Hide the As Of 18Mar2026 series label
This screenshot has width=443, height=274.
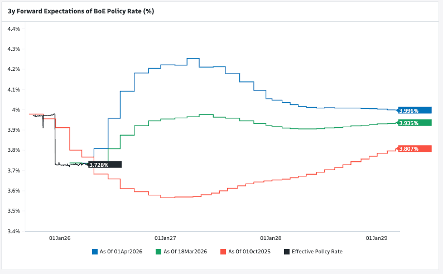[x=185, y=252]
